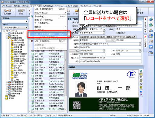155x118 pixels.
Task: Click the データベース root database icon
Action: (7, 31)
